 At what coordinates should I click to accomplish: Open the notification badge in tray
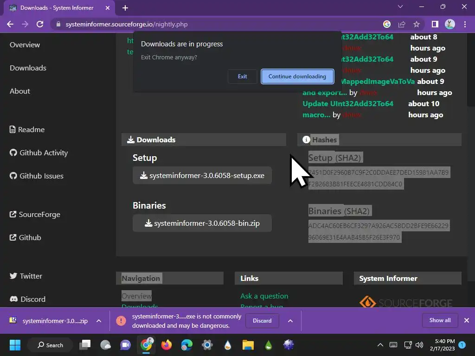click(462, 344)
